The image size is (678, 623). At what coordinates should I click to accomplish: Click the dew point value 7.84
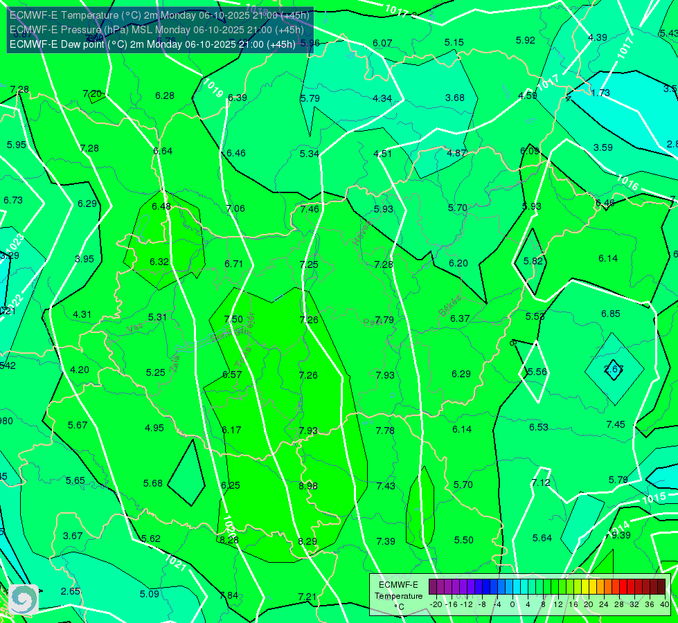tap(229, 595)
